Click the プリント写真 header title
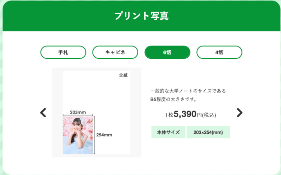281x175 pixels. coord(141,16)
